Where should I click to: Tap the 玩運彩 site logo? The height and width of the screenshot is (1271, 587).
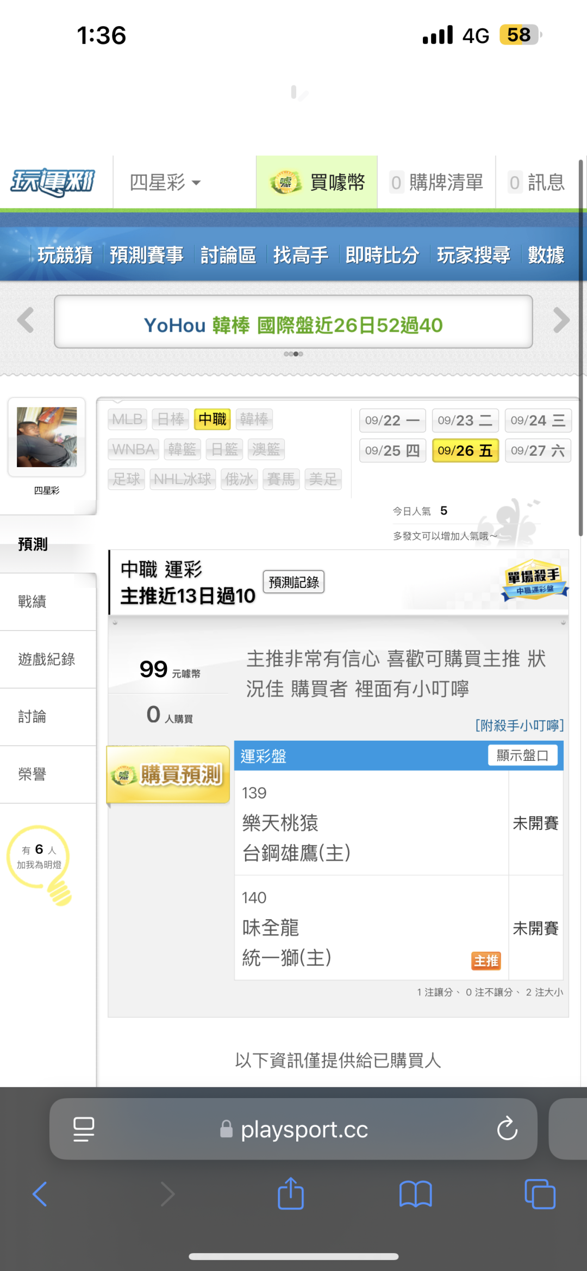coord(53,182)
